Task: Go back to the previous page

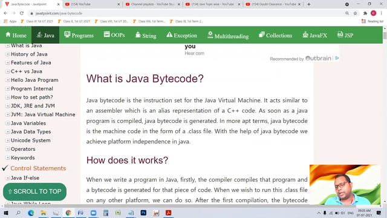Action: (5, 13)
